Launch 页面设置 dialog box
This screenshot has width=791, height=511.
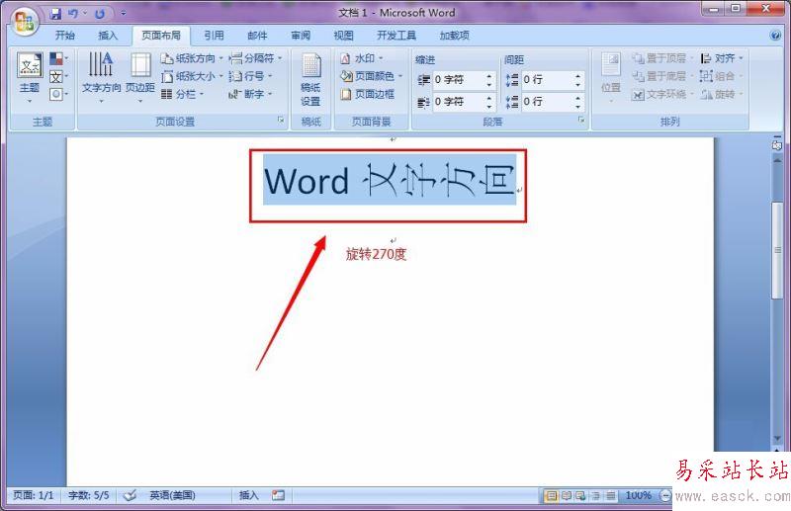[281, 120]
